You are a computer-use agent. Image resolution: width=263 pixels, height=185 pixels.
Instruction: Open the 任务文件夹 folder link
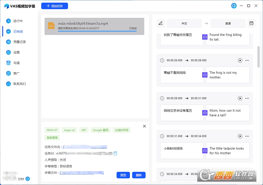(85, 147)
